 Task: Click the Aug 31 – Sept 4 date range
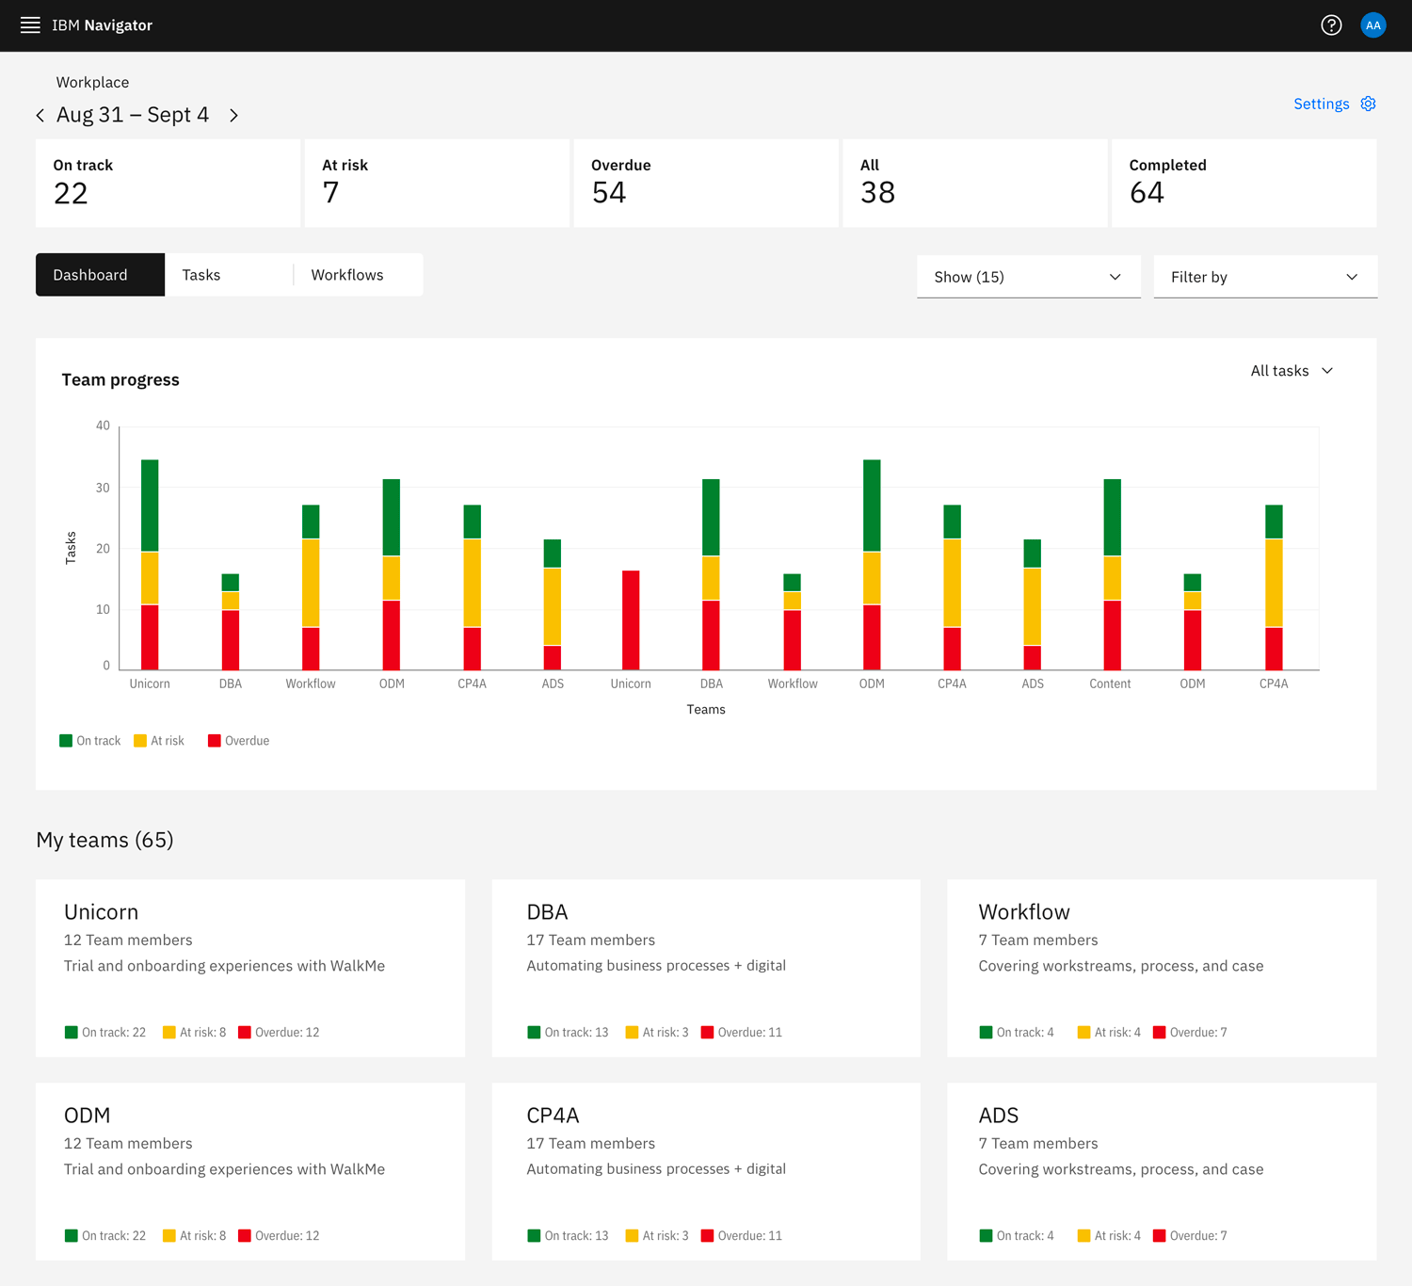[x=133, y=115]
